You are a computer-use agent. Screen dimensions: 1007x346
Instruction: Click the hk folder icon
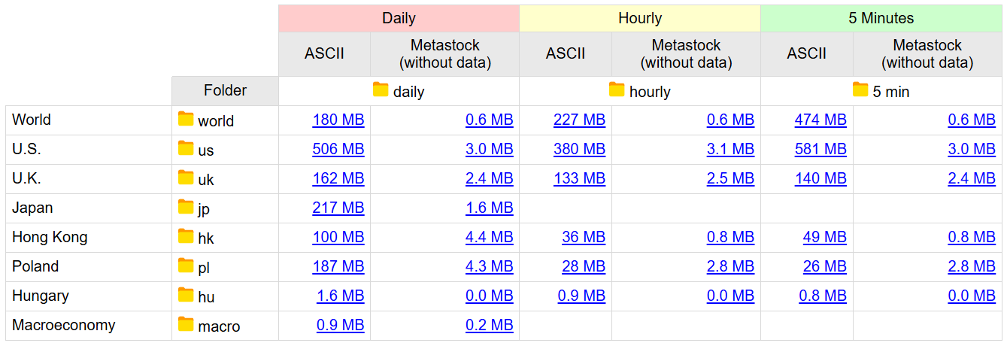point(186,236)
